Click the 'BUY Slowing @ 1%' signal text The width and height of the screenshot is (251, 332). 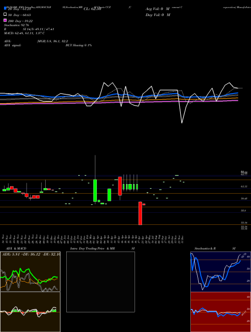tap(79, 45)
